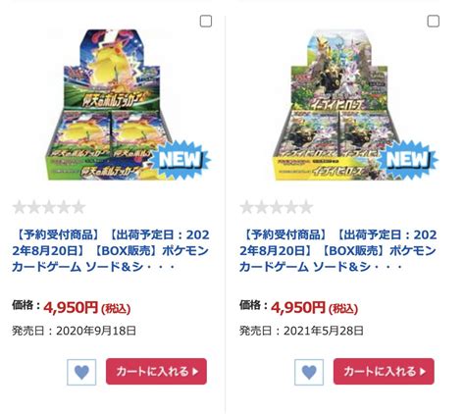Tick the checkbox on the Pikachu box product
This screenshot has height=414, width=465.
[206, 22]
